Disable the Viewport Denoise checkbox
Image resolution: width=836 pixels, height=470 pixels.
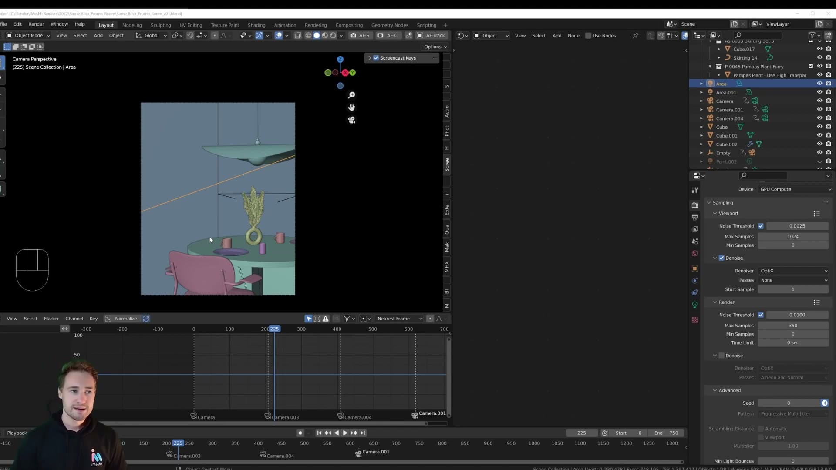click(721, 258)
